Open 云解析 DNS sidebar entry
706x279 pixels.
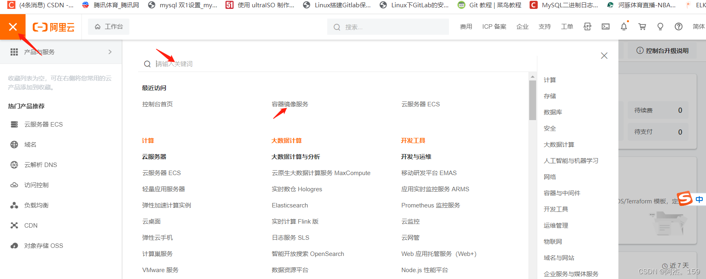pos(41,165)
